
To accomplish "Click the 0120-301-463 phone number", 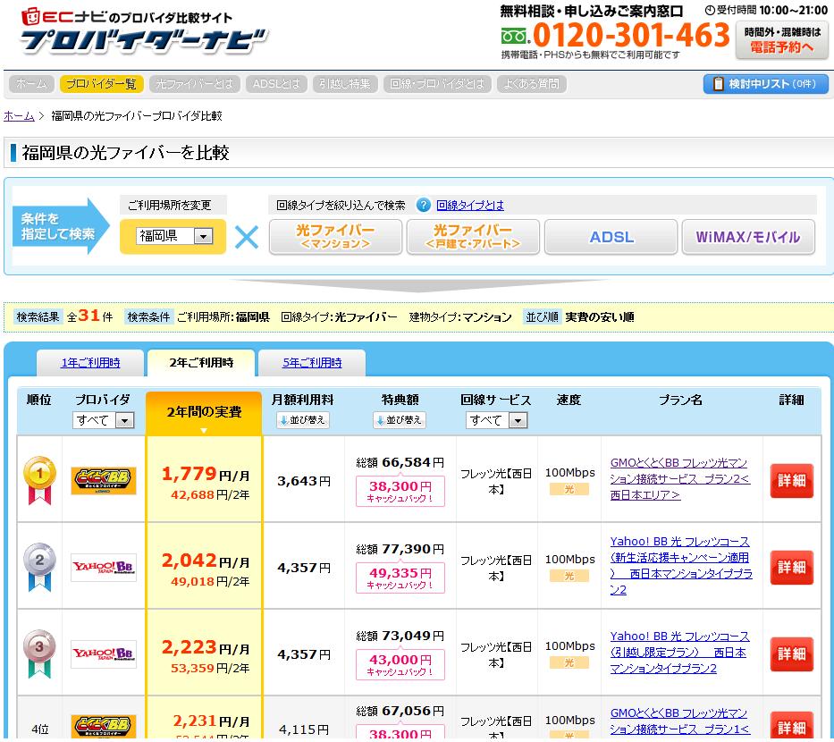I will tap(631, 35).
